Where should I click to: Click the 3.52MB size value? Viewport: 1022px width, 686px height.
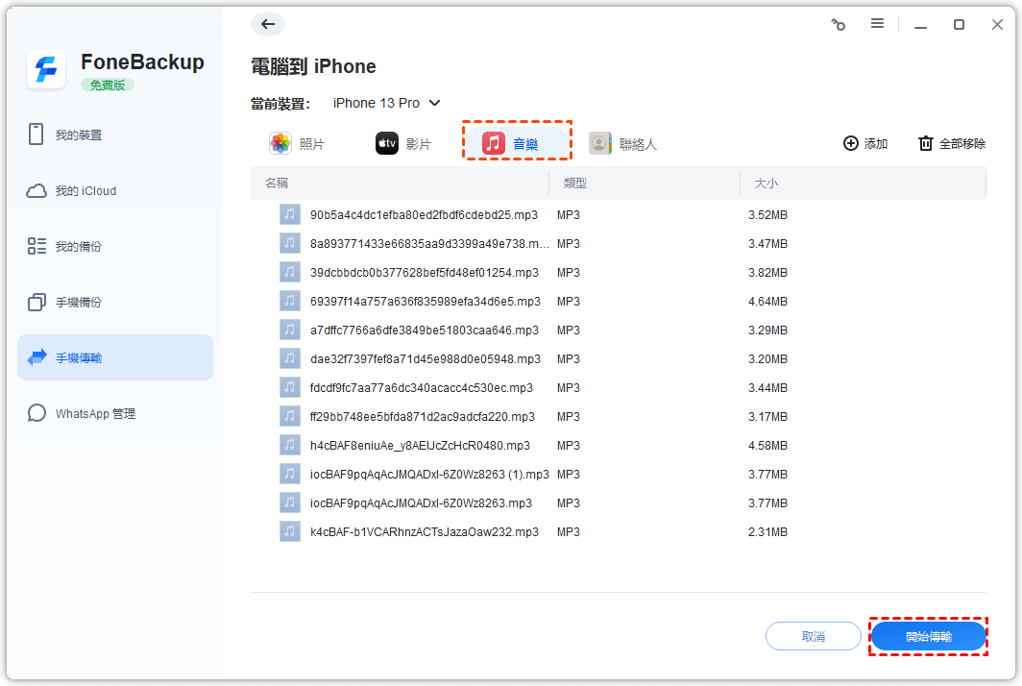pos(767,214)
